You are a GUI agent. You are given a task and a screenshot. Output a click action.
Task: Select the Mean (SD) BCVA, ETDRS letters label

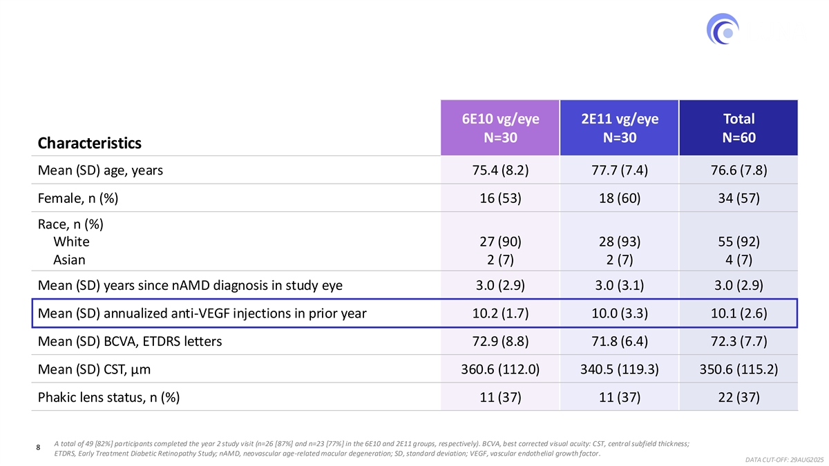(130, 341)
